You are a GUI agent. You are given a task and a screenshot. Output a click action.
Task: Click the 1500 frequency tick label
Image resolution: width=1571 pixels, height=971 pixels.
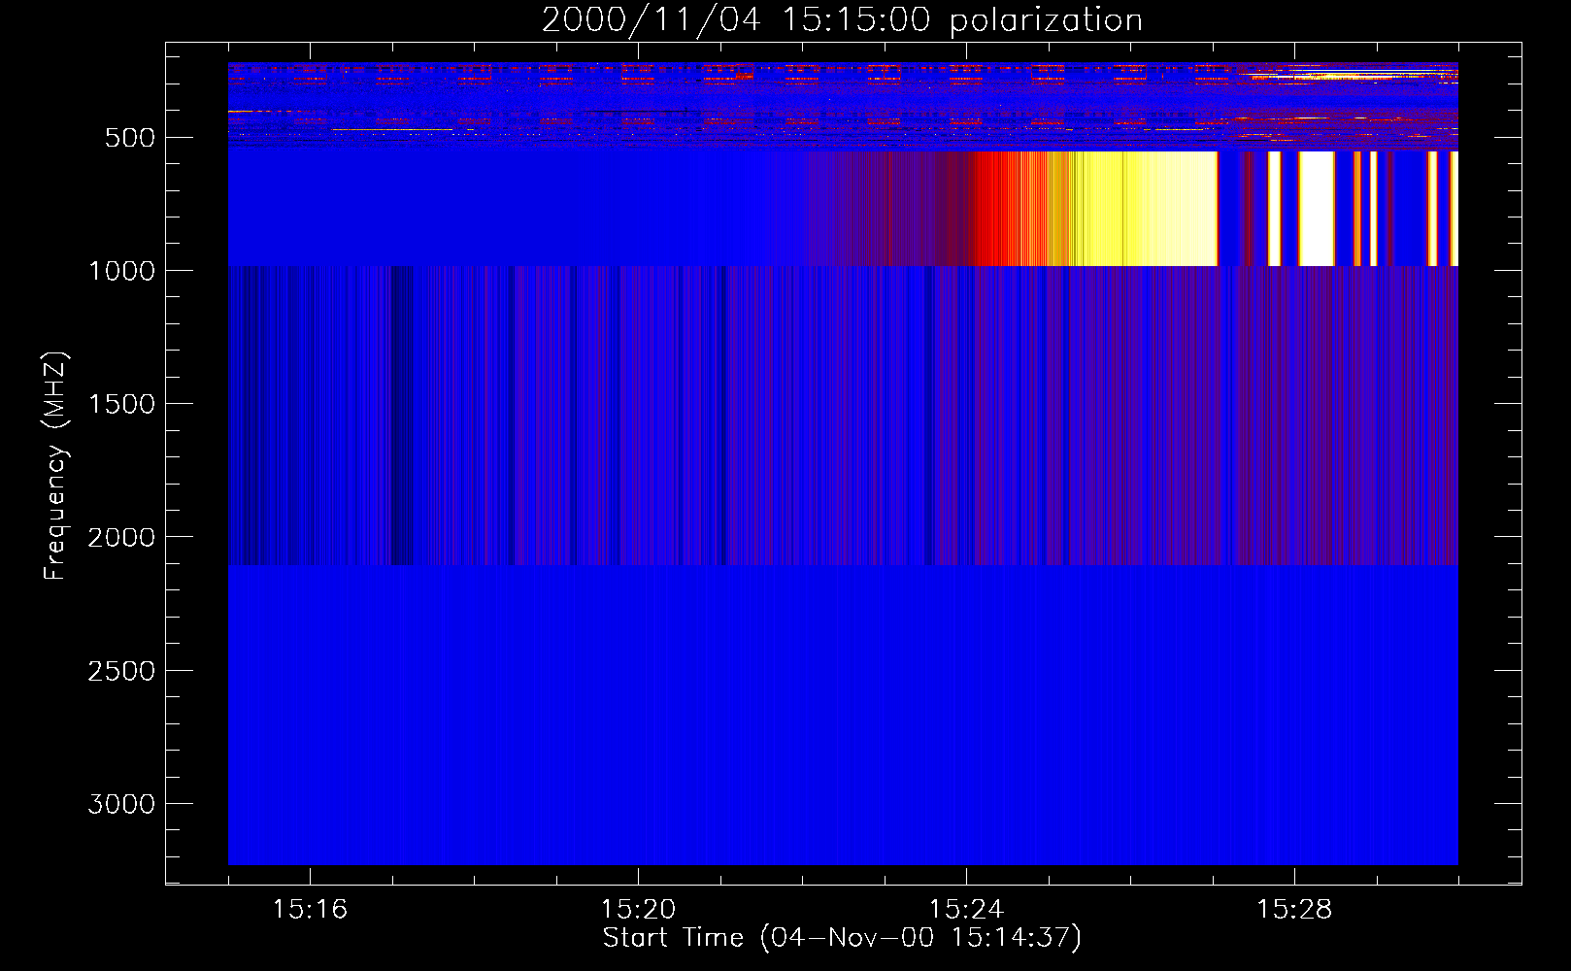[121, 404]
